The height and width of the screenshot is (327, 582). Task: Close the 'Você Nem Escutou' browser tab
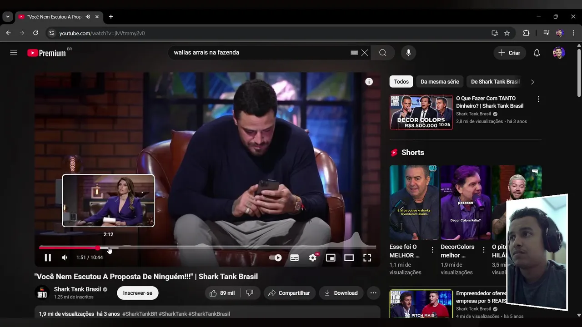pyautogui.click(x=97, y=17)
